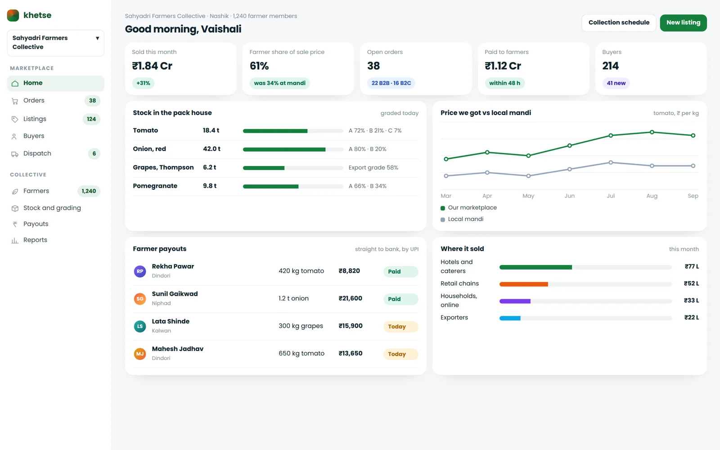
Task: Click the Local mandi legend swatch
Action: [443, 220]
